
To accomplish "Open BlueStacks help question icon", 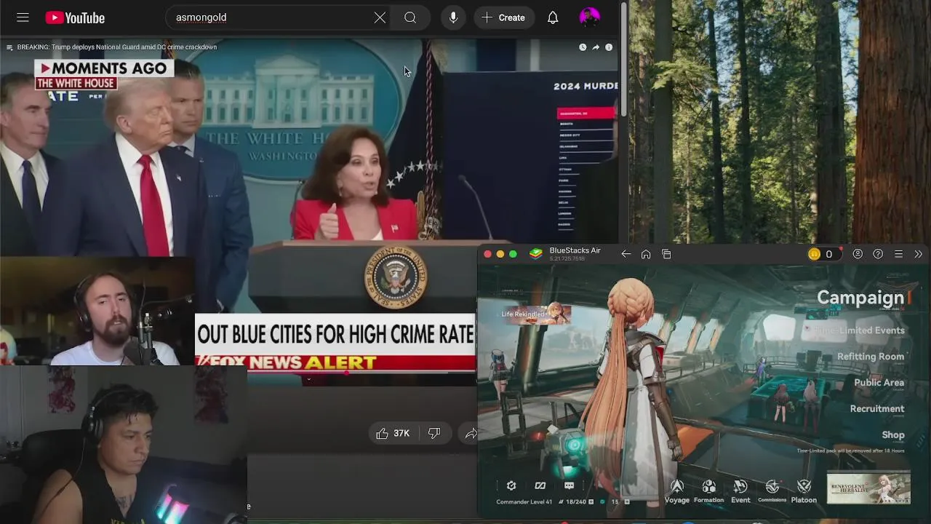I will 878,254.
